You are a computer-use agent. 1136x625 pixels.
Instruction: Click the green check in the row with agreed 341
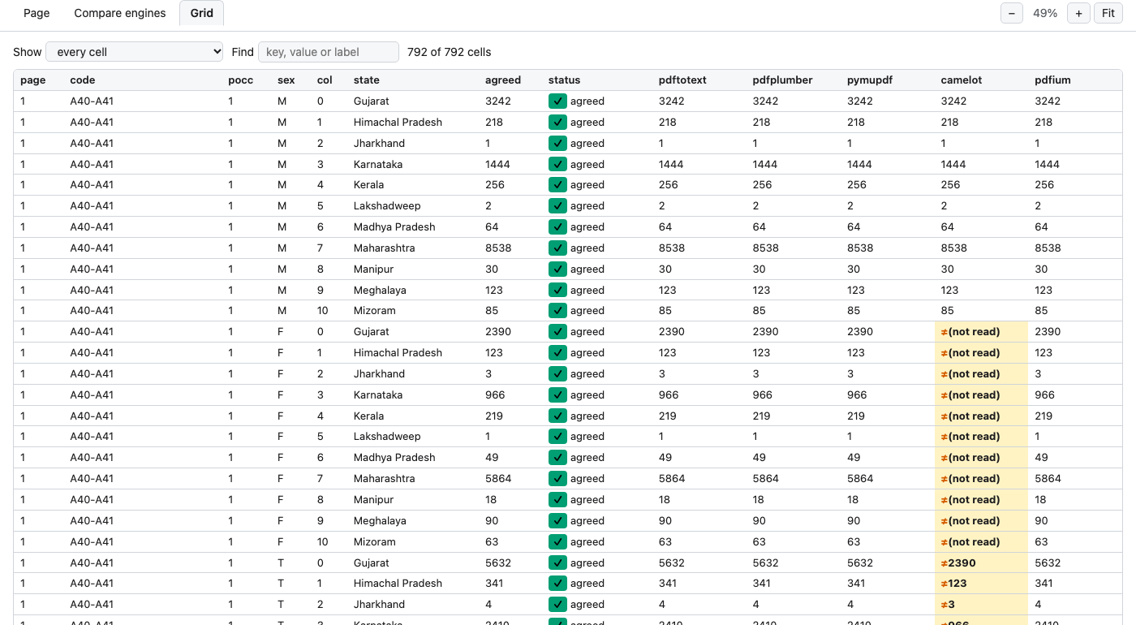coord(557,584)
